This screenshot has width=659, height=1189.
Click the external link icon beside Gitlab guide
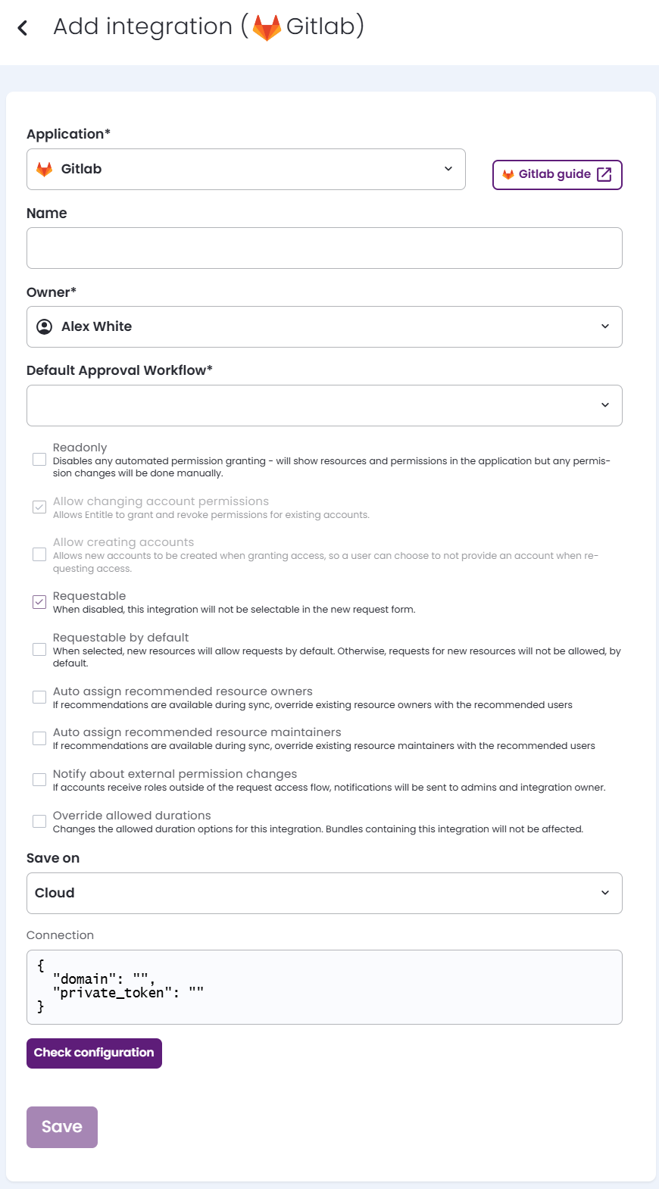[x=604, y=174]
